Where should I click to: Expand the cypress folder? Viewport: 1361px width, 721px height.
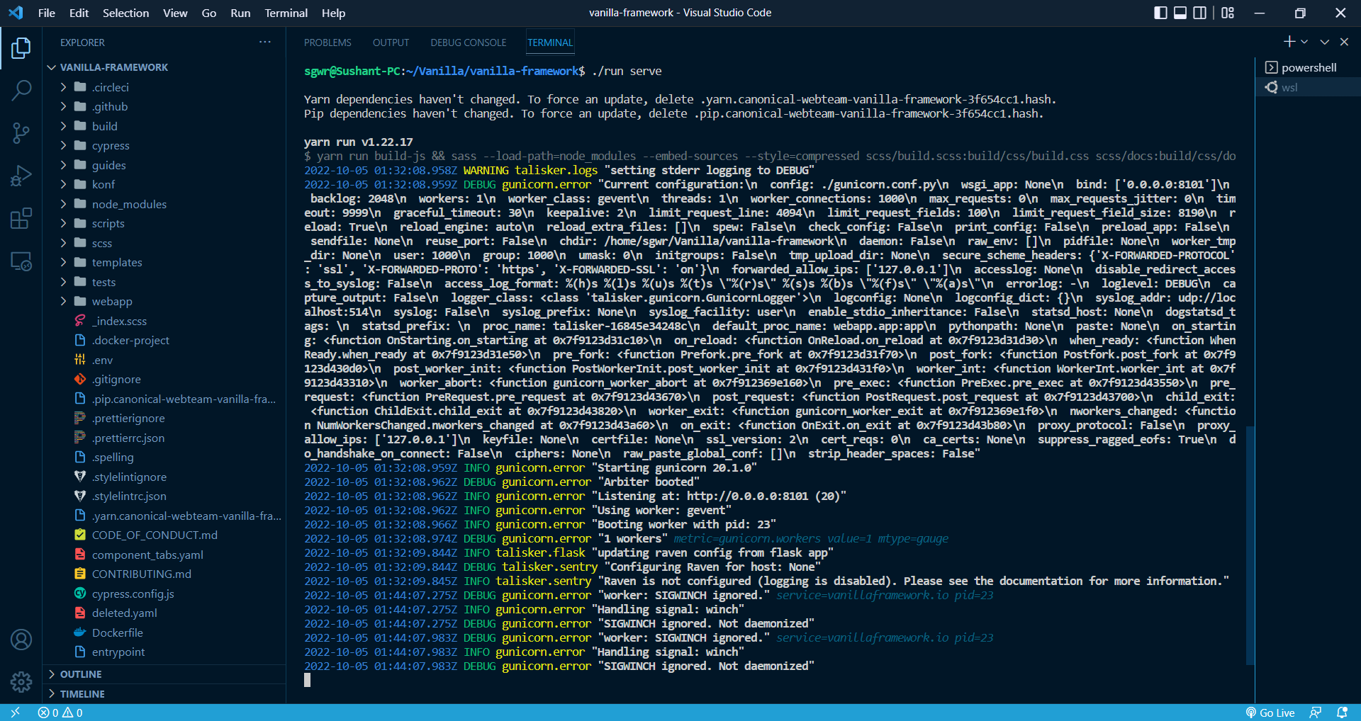coord(164,145)
